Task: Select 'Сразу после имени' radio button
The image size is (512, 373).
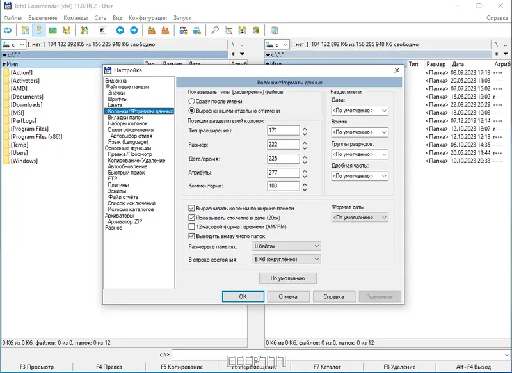Action: click(191, 102)
